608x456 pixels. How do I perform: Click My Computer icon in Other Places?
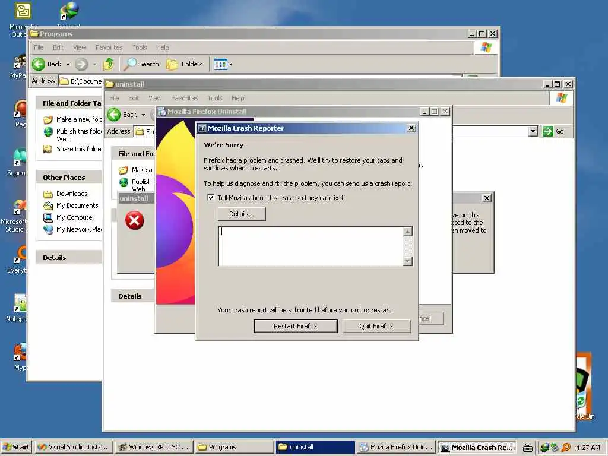click(x=48, y=217)
